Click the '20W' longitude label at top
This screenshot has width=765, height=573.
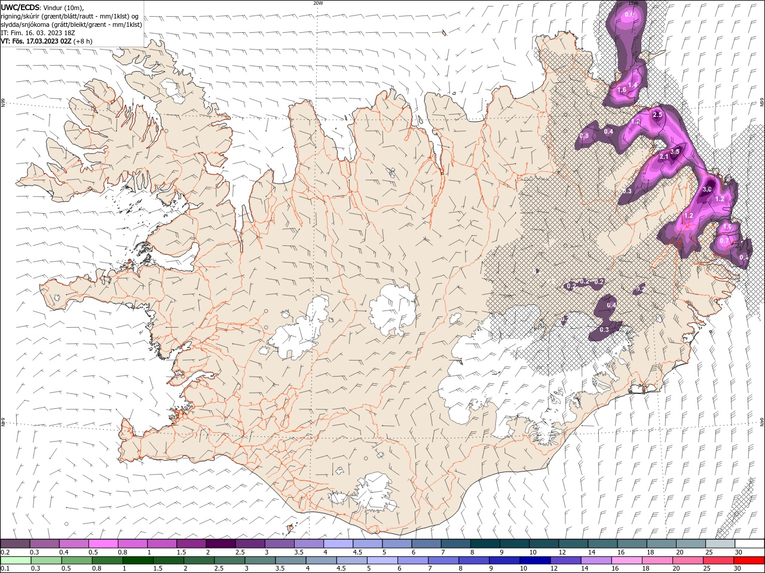click(x=318, y=3)
